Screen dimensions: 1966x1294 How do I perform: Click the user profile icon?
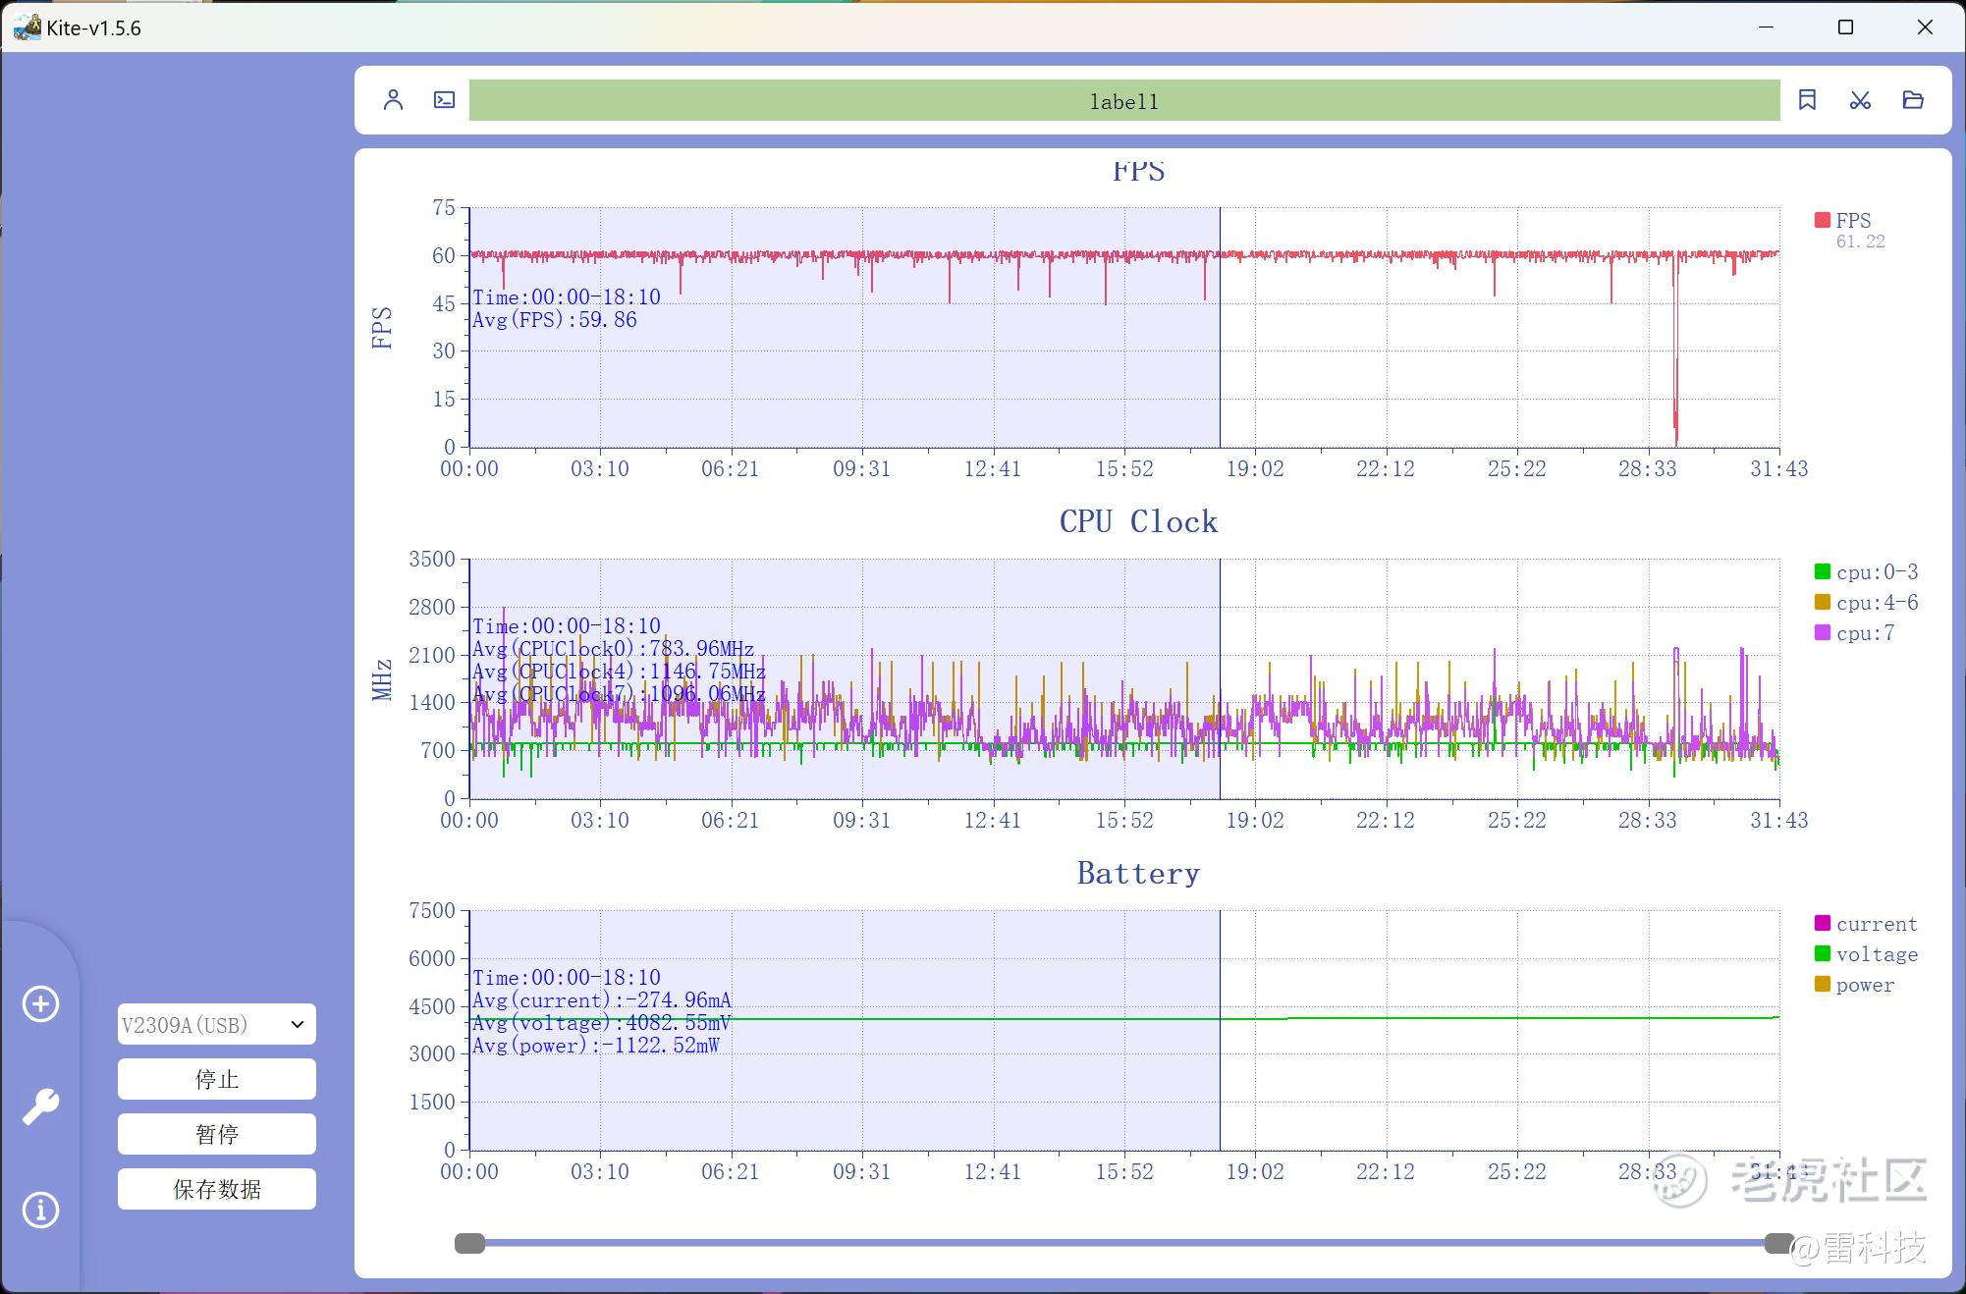pos(393,100)
